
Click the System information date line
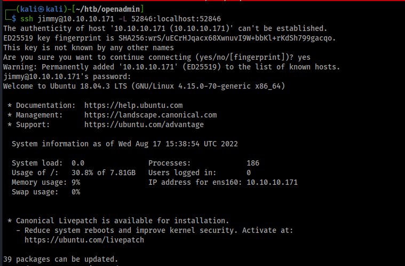pos(124,144)
